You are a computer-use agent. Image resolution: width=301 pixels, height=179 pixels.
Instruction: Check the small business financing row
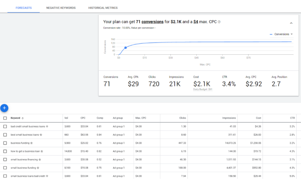tap(5, 159)
